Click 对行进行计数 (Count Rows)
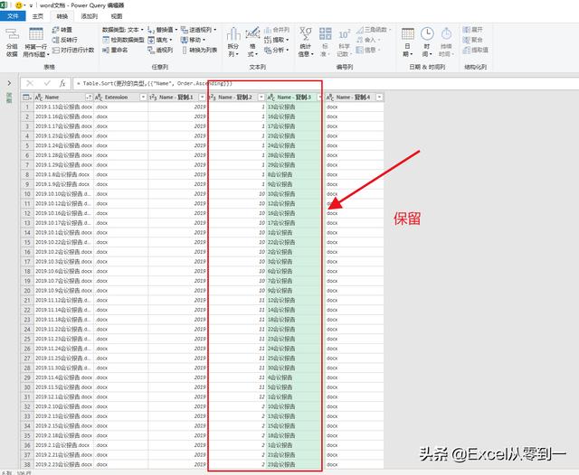Screen dimensions: 579x475 (73, 50)
